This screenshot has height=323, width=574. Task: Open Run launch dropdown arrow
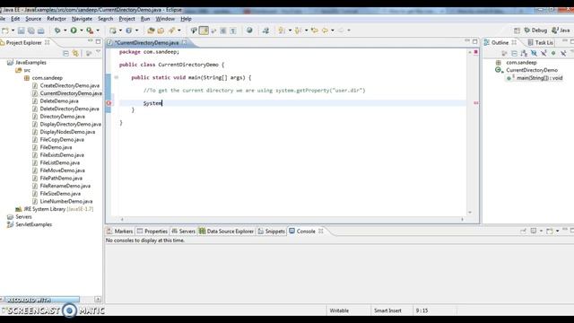82,31
